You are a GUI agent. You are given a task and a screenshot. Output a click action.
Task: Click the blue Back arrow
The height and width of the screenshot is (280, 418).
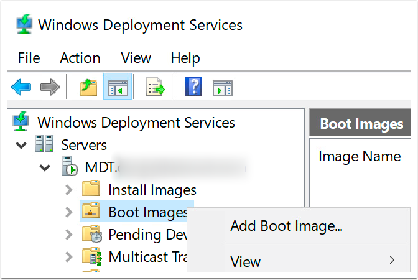[21, 87]
